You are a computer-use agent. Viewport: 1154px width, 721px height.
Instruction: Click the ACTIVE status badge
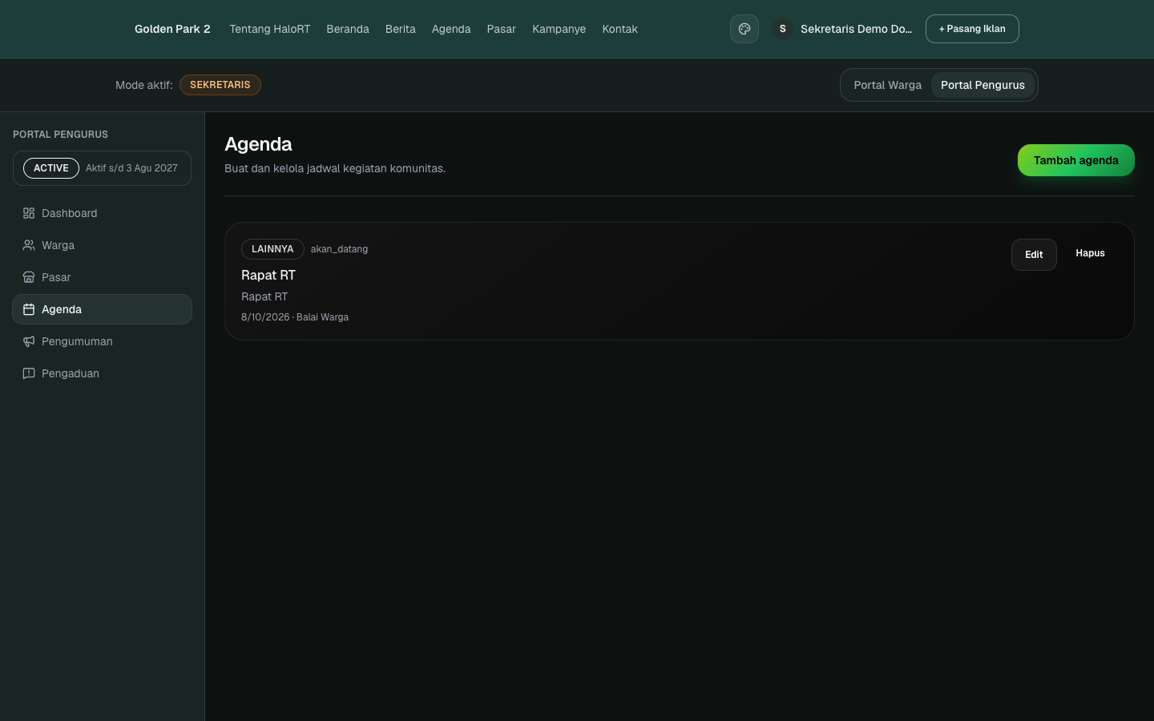coord(51,168)
